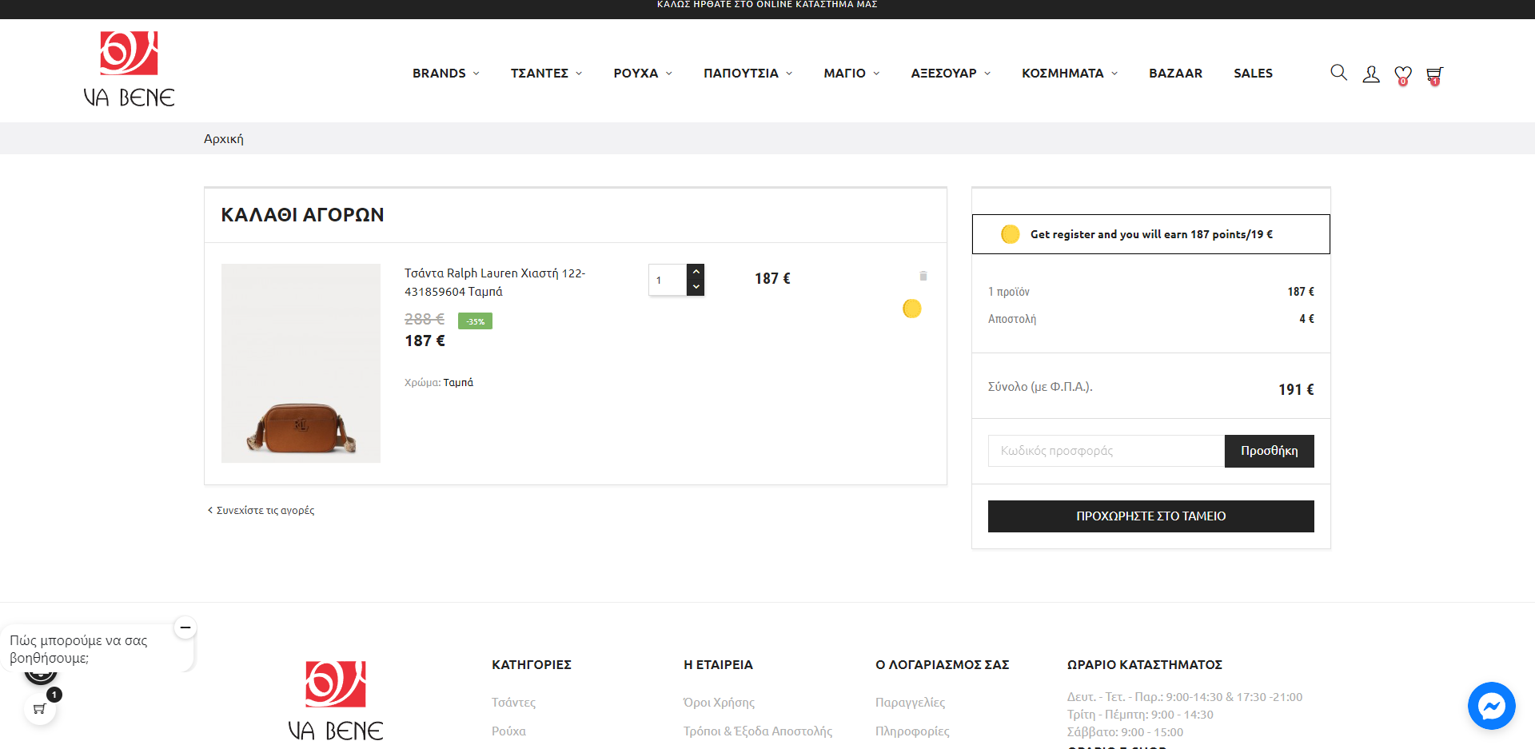Open footer Πληροφορίες link
This screenshot has width=1535, height=749.
pyautogui.click(x=913, y=731)
